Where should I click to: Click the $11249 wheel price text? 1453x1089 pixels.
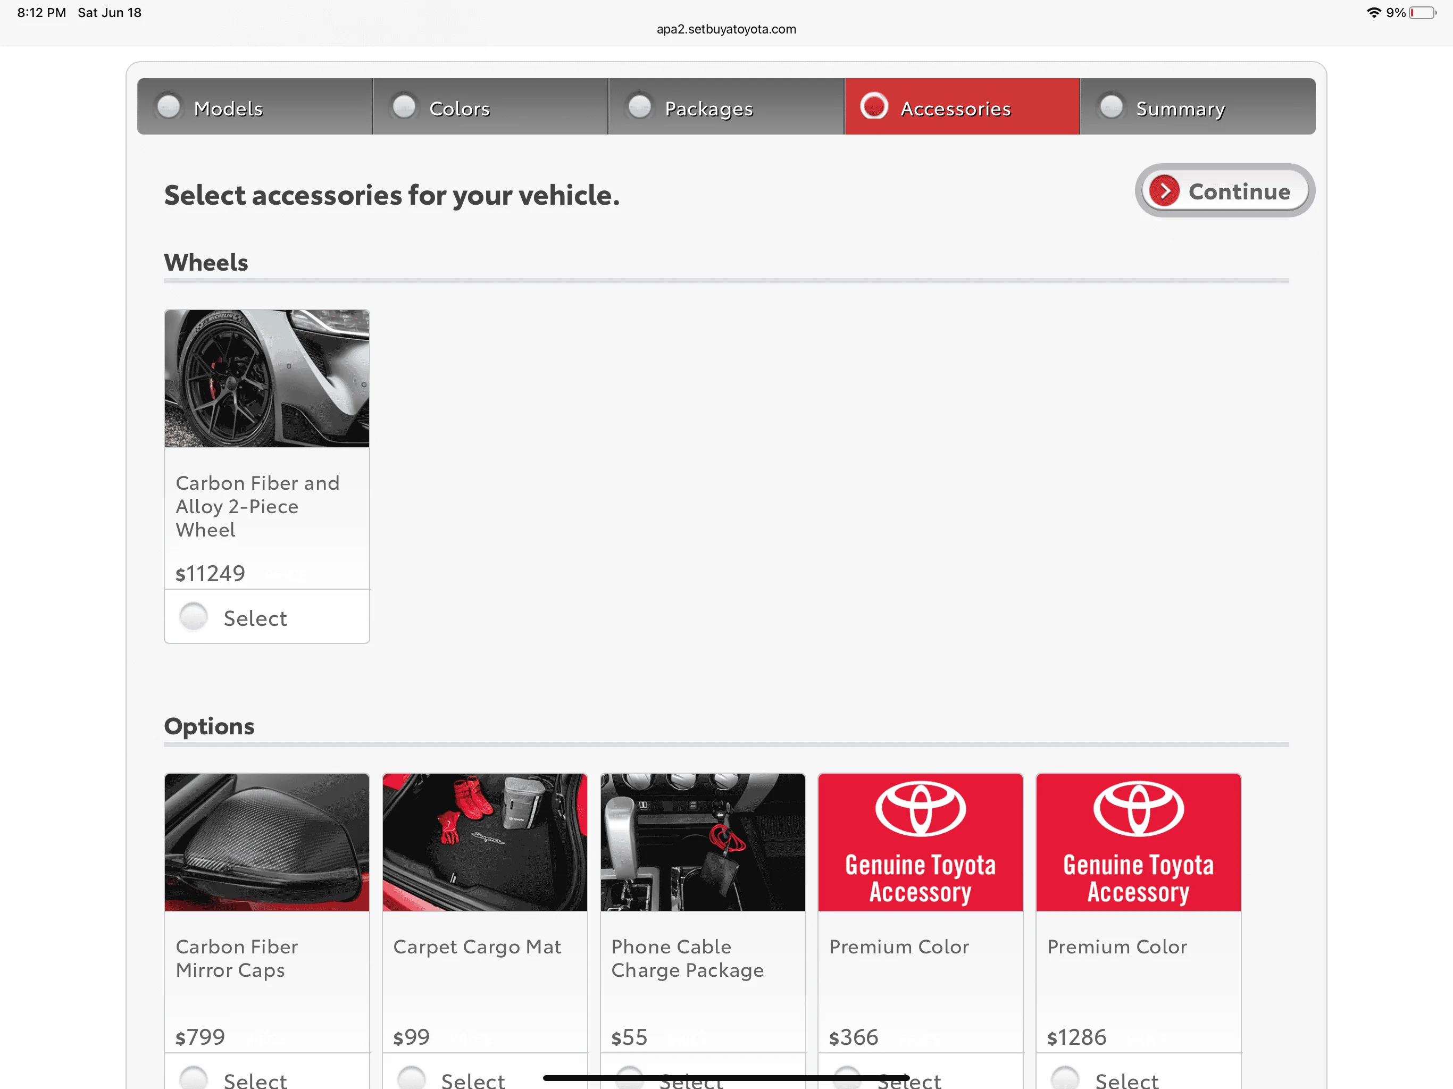(210, 573)
